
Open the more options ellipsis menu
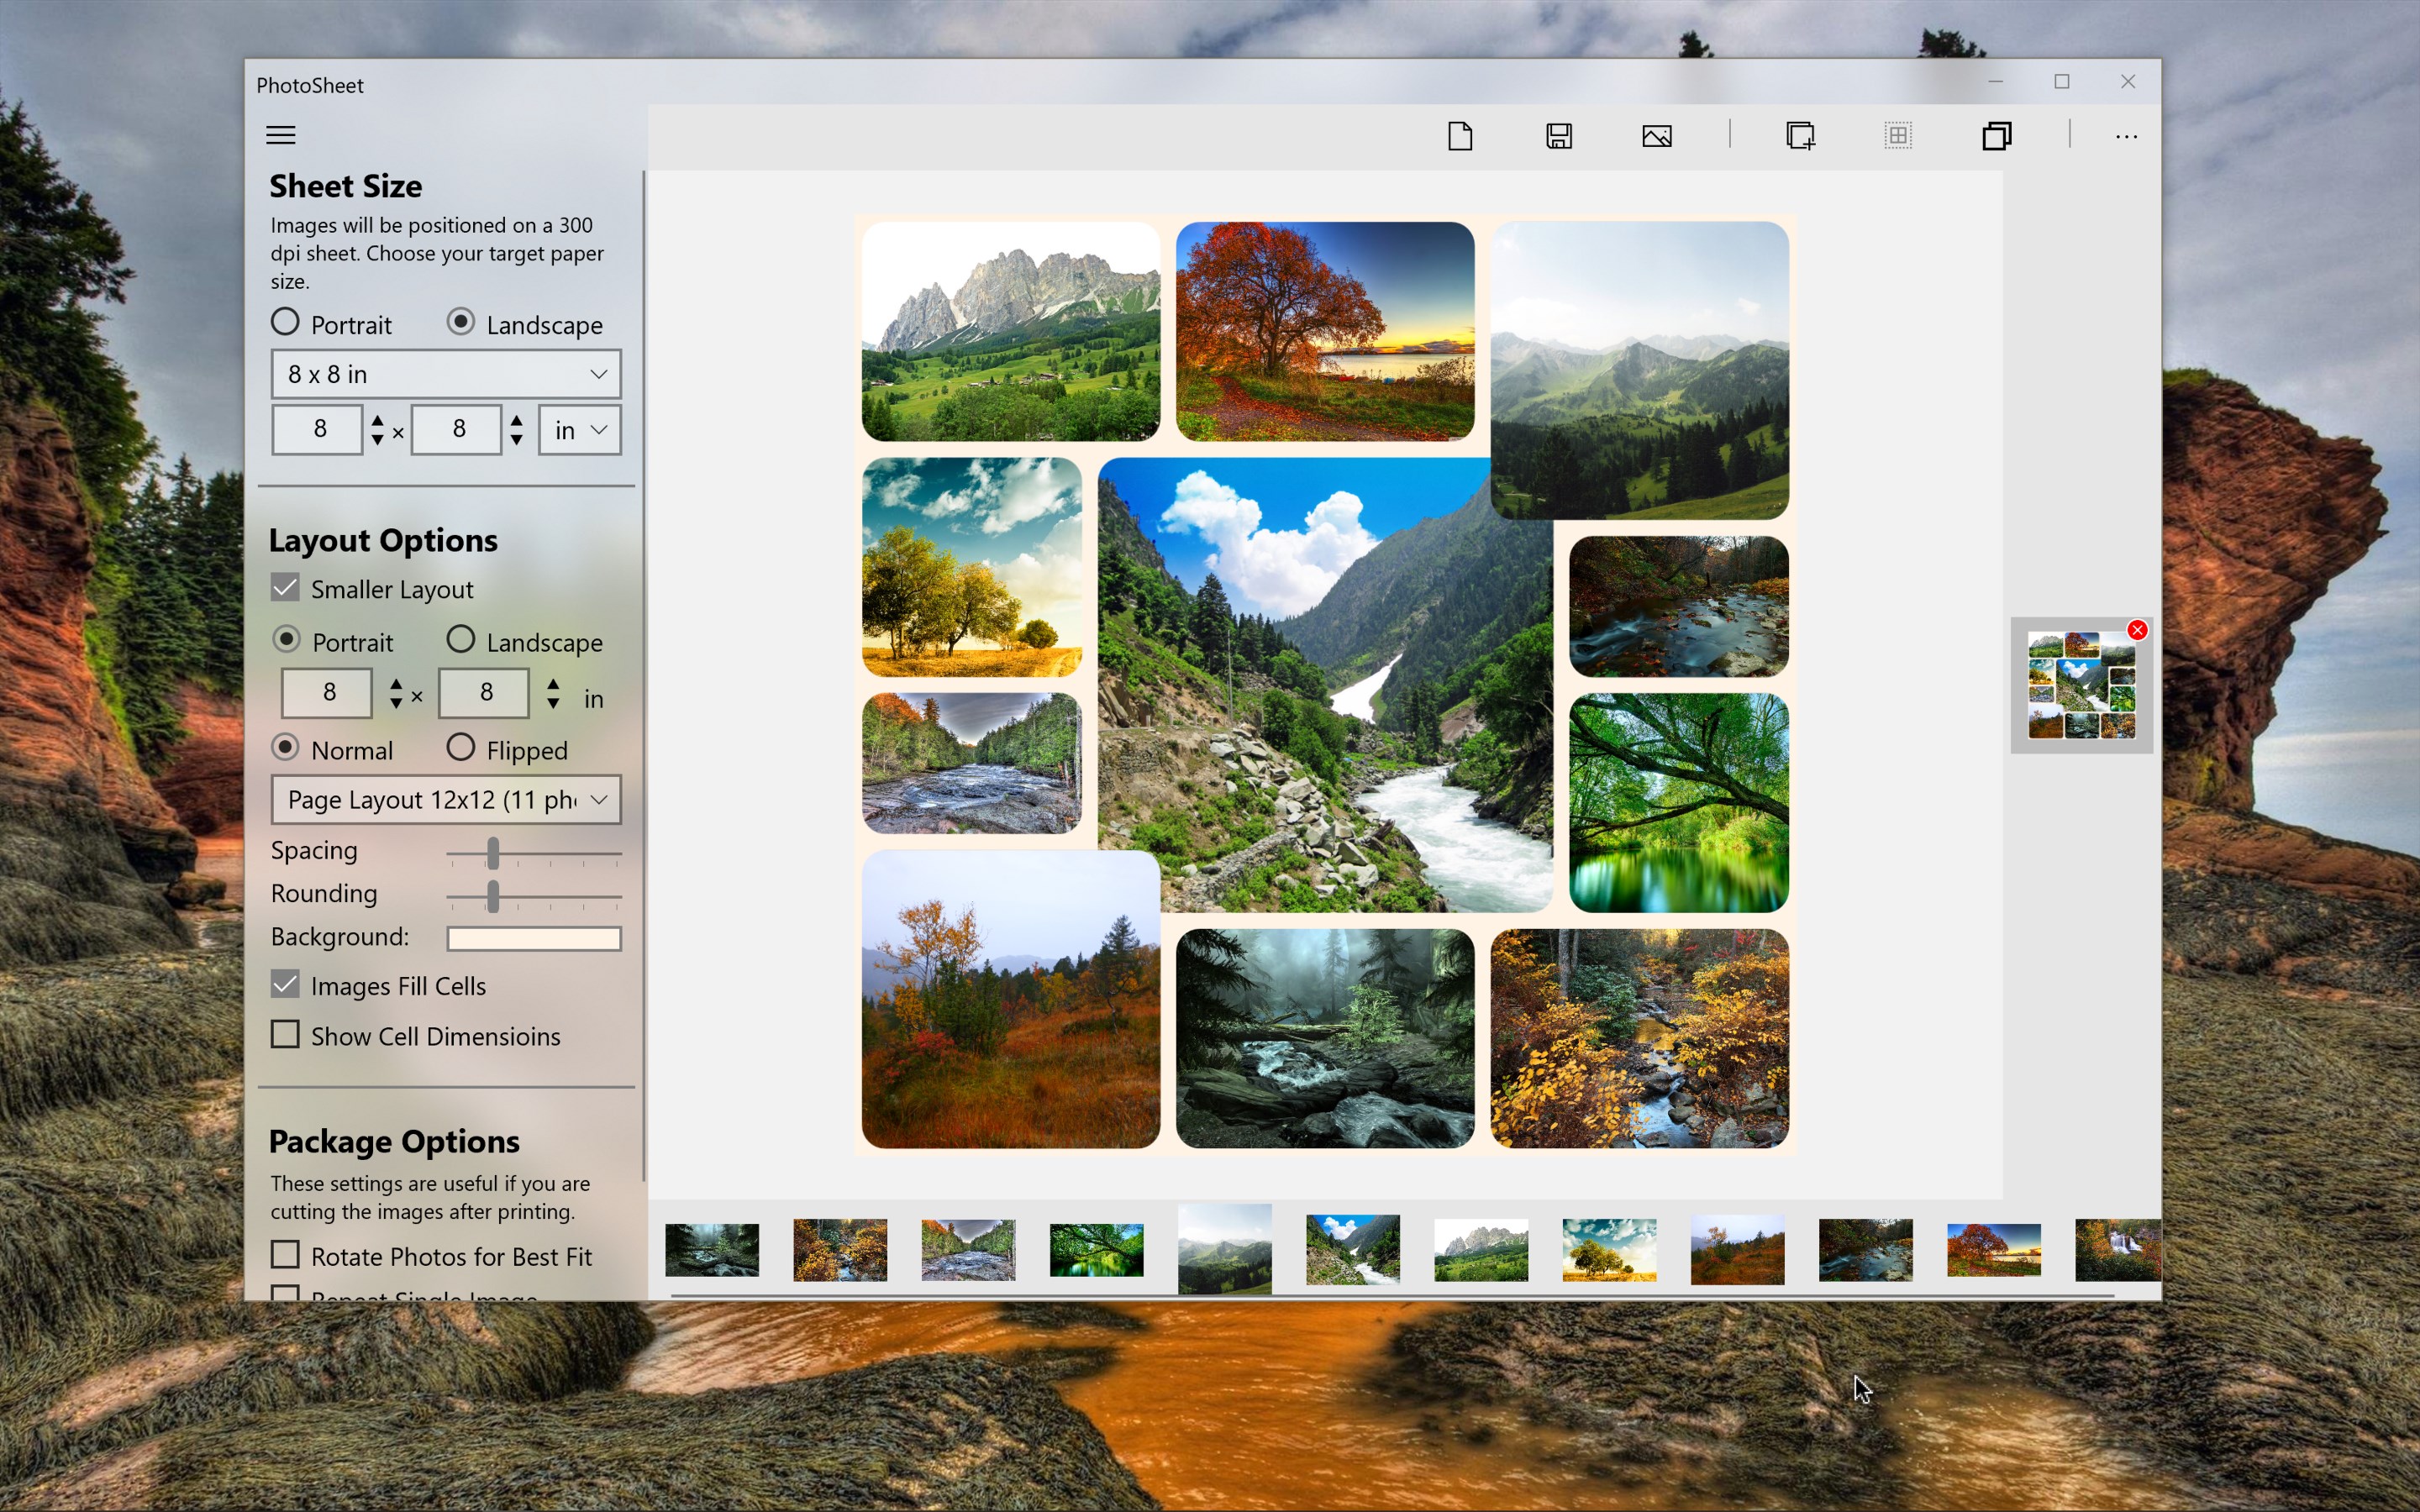point(2126,136)
